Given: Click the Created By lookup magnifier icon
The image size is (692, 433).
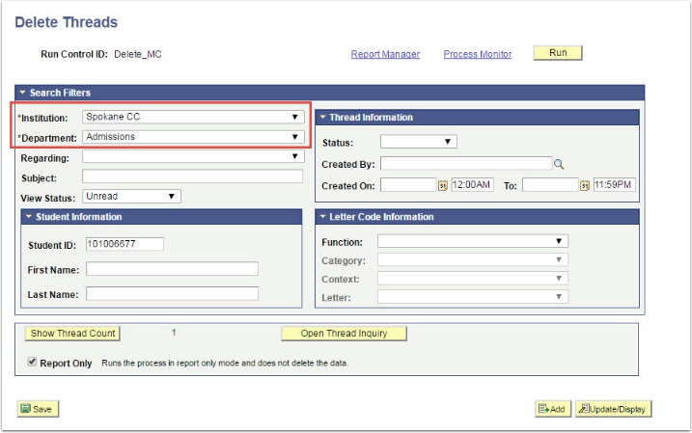Looking at the screenshot, I should pyautogui.click(x=559, y=165).
